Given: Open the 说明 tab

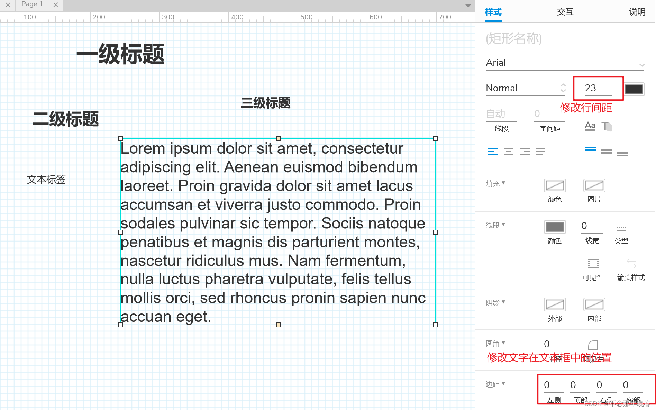Looking at the screenshot, I should point(637,12).
